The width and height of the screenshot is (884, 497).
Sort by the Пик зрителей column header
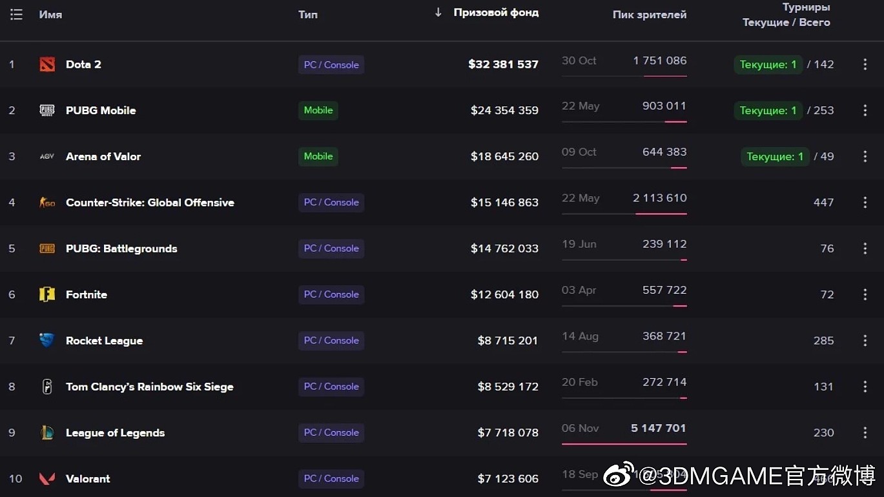(650, 14)
